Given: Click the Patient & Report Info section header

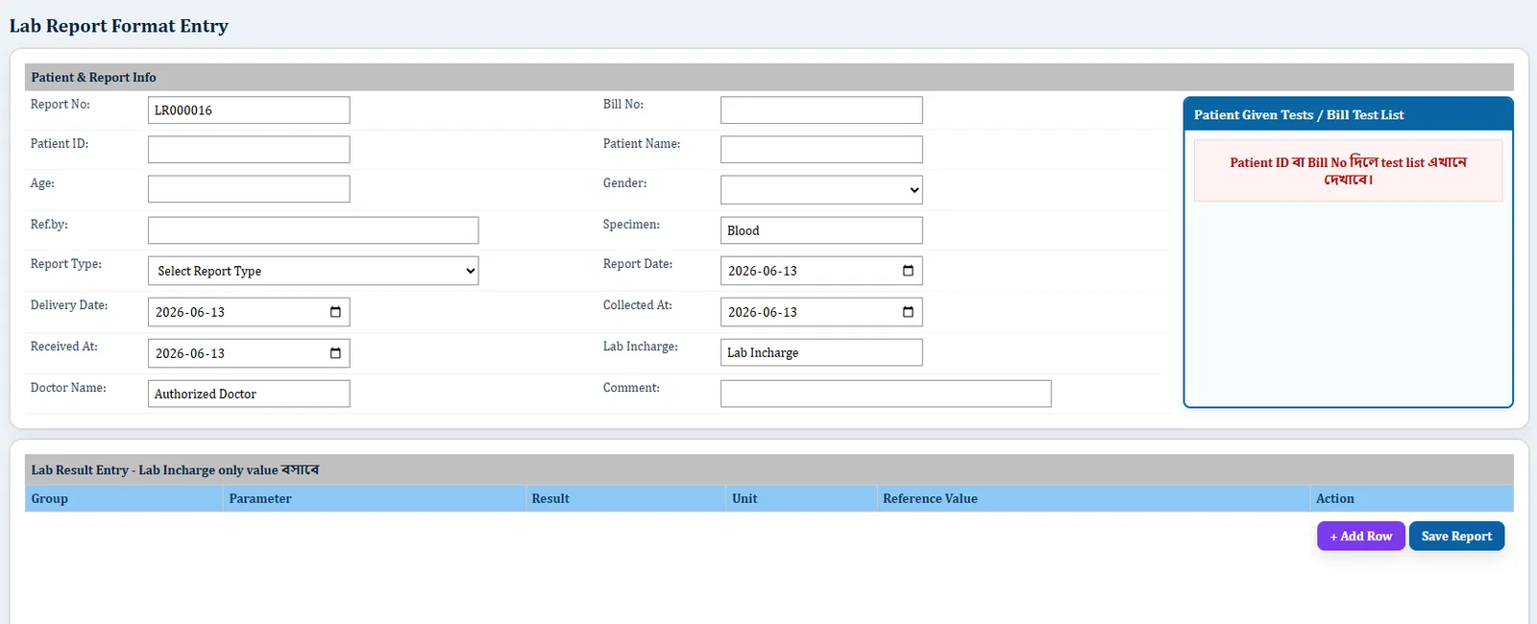Looking at the screenshot, I should tap(769, 77).
